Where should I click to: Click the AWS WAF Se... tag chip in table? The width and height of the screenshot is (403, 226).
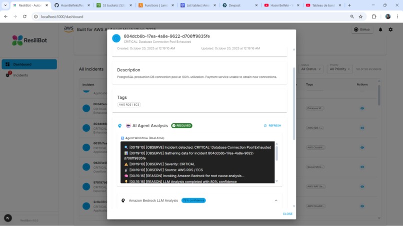(x=316, y=187)
